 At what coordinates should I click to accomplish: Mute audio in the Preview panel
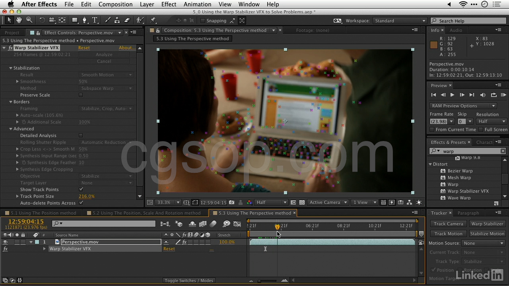pos(483,95)
